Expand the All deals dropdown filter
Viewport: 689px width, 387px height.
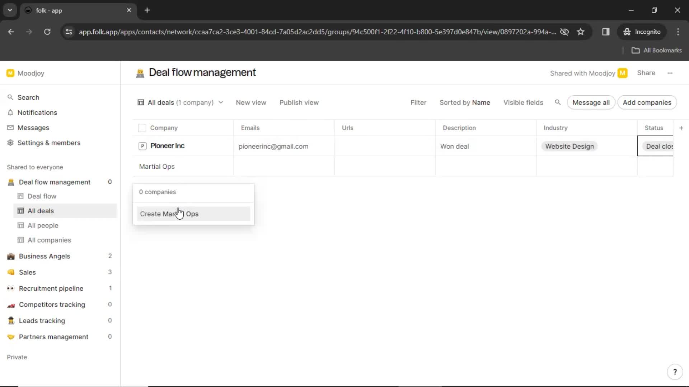(220, 102)
